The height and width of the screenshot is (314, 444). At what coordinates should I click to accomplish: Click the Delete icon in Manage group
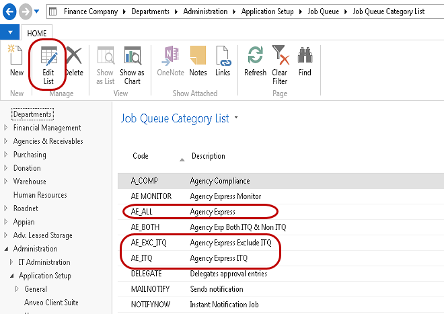tap(74, 61)
